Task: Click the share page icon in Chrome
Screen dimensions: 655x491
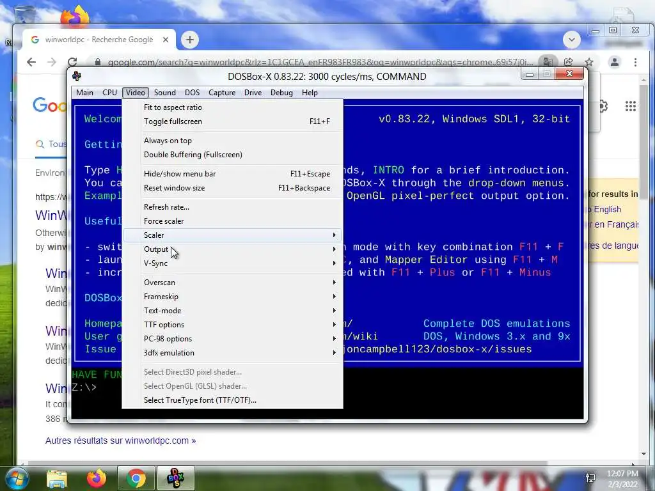Action: 569,62
